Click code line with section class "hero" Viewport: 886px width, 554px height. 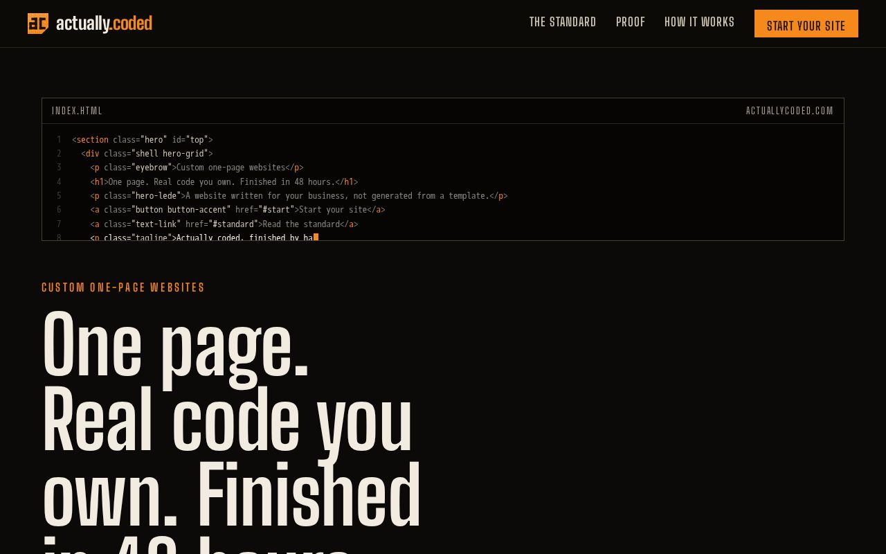click(x=143, y=140)
